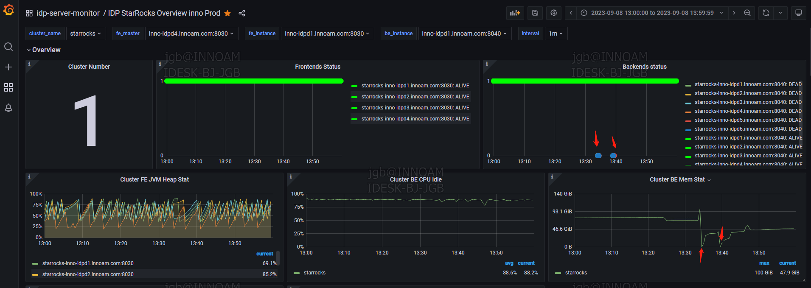This screenshot has height=288, width=811.
Task: Click the dashboard grid icon beside idp-server-monitor
Action: coord(29,13)
